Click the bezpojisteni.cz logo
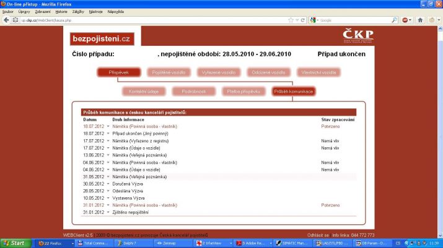This screenshot has width=443, height=248. point(102,38)
